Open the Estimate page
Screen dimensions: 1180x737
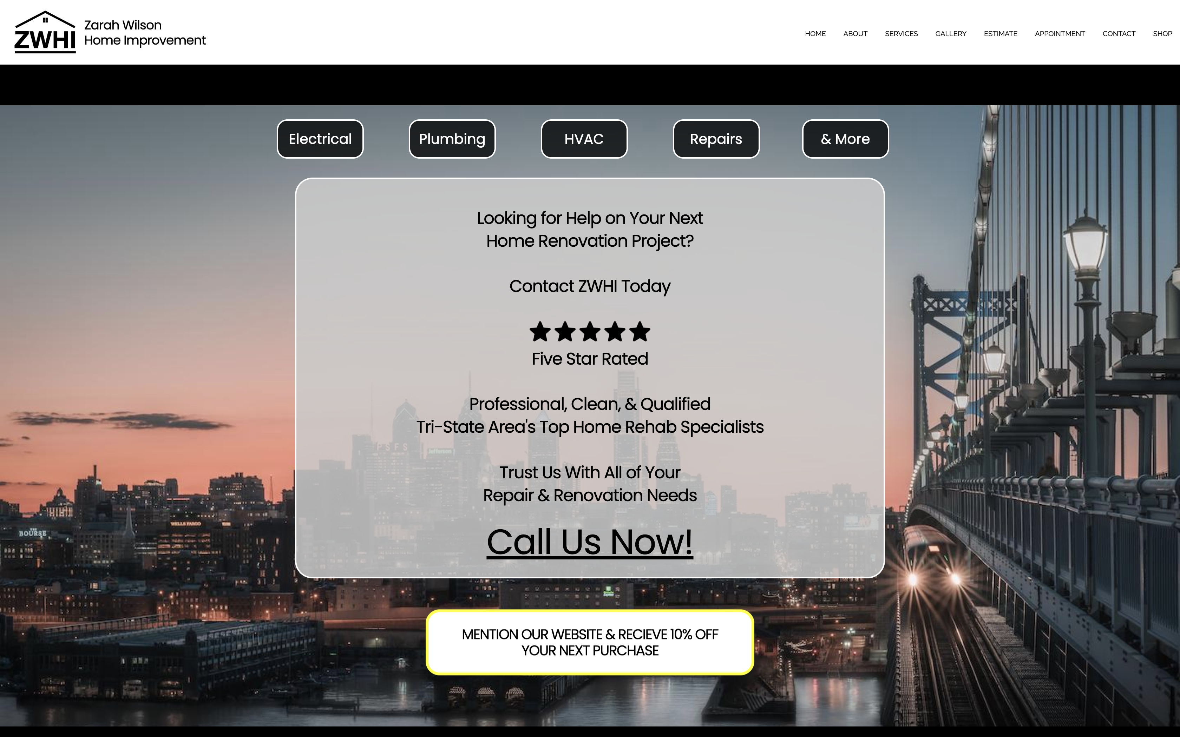[1000, 34]
